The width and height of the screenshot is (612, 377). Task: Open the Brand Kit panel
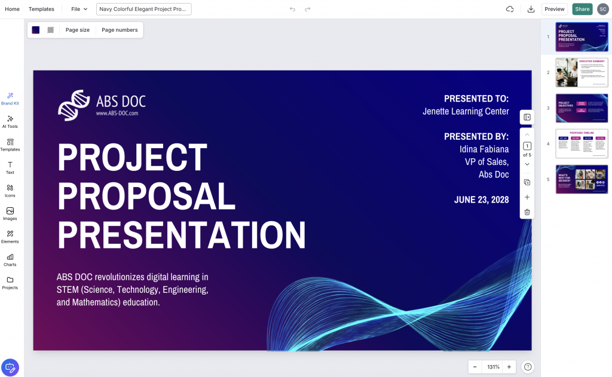pos(10,99)
